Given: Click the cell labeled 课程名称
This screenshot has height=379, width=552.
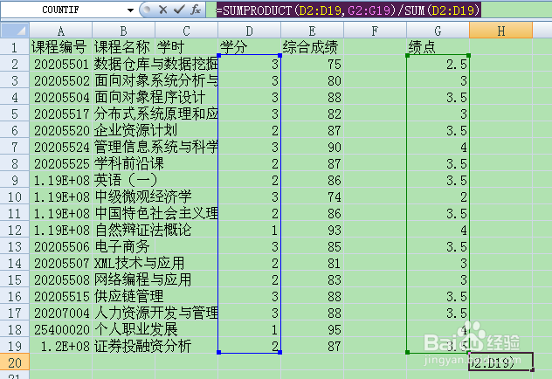Looking at the screenshot, I should click(123, 47).
